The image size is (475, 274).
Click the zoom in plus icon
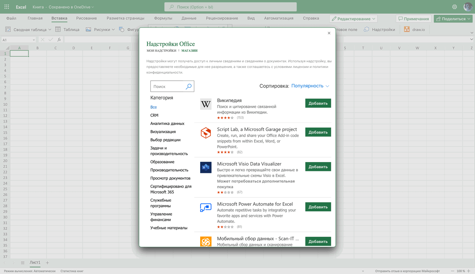click(469, 271)
